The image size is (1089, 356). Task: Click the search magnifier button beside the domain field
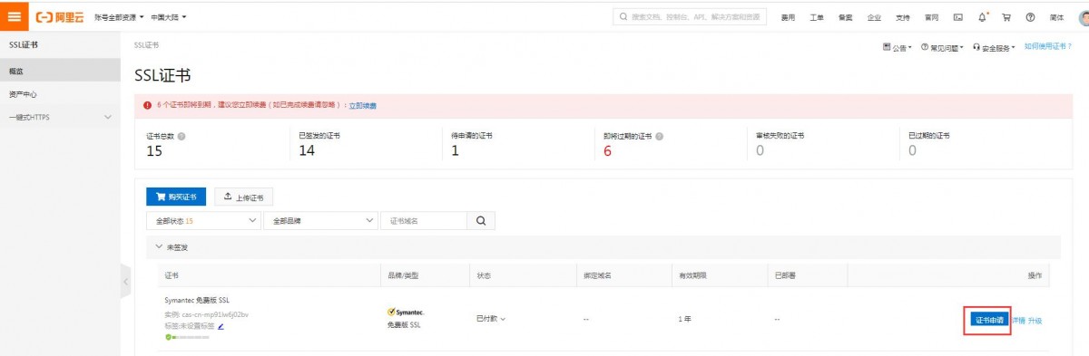click(x=481, y=220)
